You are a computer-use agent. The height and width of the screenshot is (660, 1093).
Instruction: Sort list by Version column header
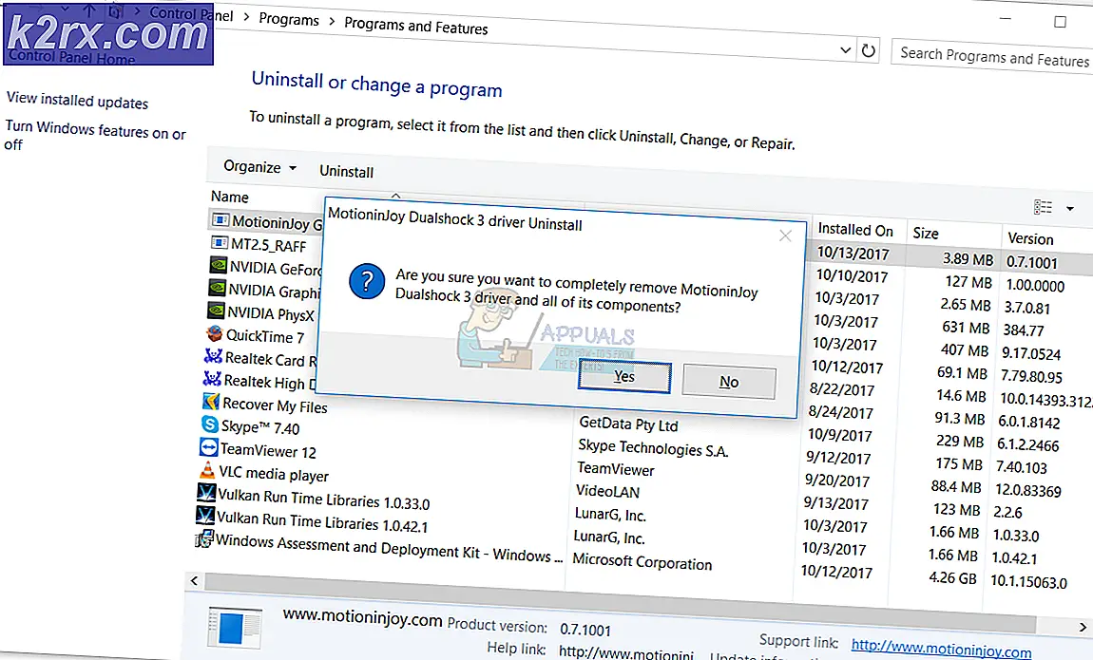(1030, 238)
